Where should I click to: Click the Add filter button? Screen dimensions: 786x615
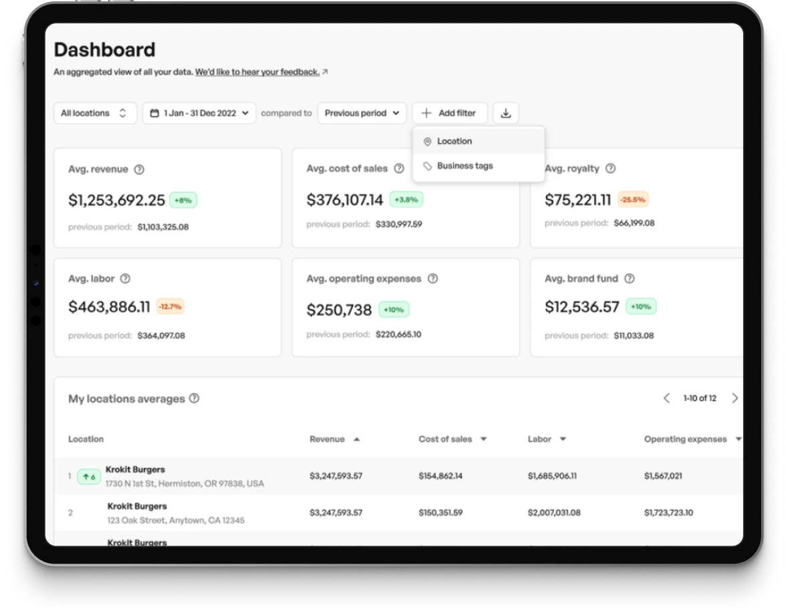click(449, 112)
